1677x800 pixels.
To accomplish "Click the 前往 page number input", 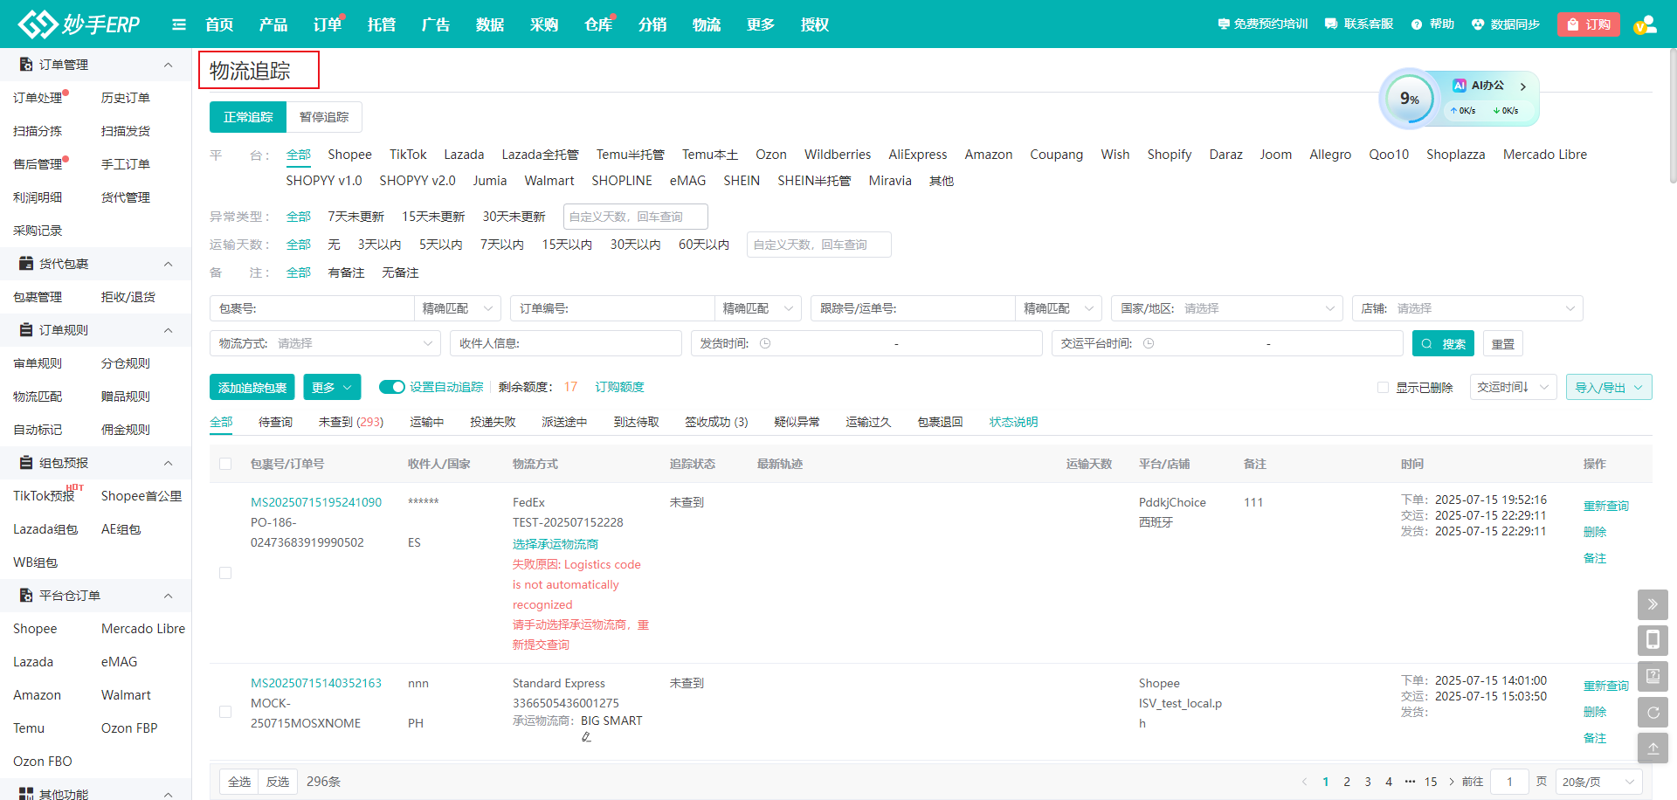I will 1509,782.
